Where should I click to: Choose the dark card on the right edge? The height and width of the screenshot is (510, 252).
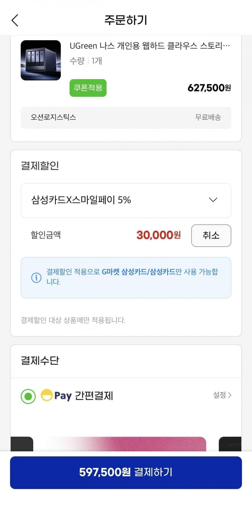coord(230,444)
